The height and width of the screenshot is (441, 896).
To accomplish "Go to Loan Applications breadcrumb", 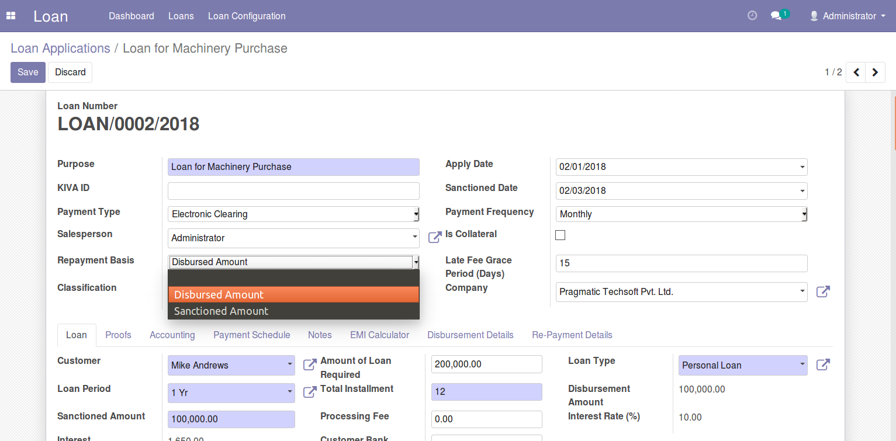I will click(x=60, y=48).
